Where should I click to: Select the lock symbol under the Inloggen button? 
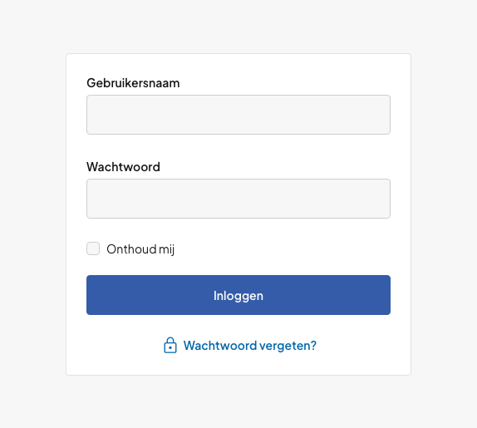[170, 345]
